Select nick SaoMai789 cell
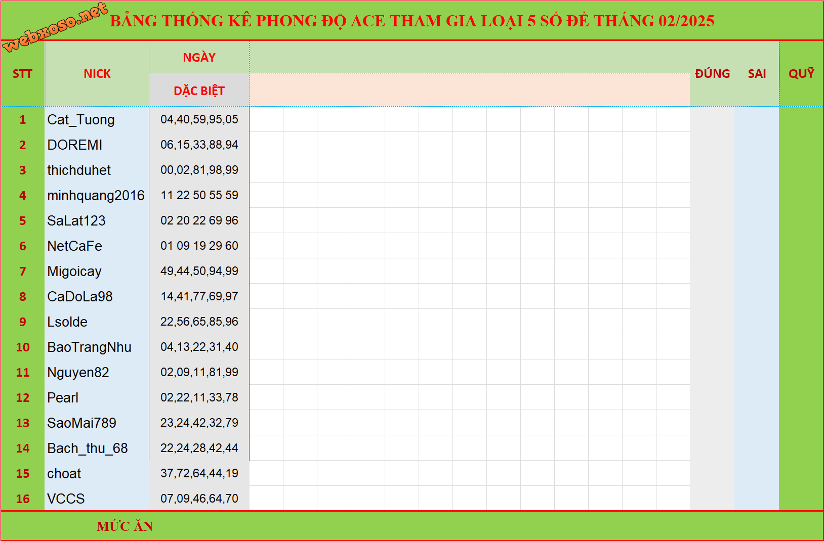The width and height of the screenshot is (824, 541). (97, 423)
